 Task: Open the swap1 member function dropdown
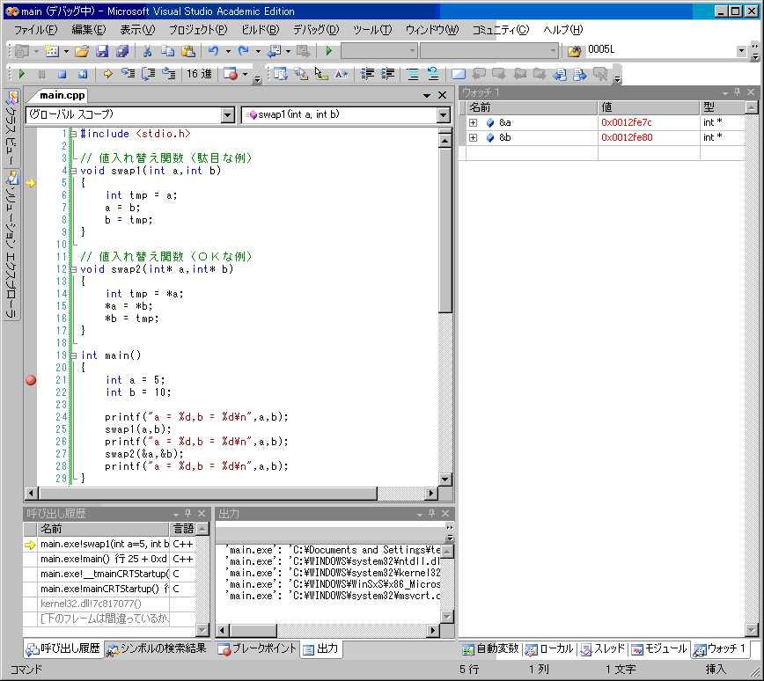pos(443,115)
